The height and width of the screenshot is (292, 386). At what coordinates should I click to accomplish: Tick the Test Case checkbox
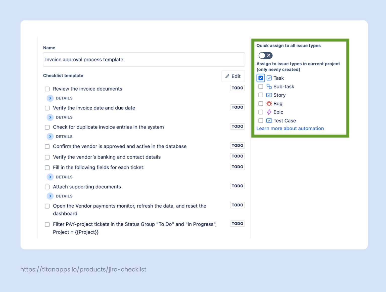click(261, 121)
